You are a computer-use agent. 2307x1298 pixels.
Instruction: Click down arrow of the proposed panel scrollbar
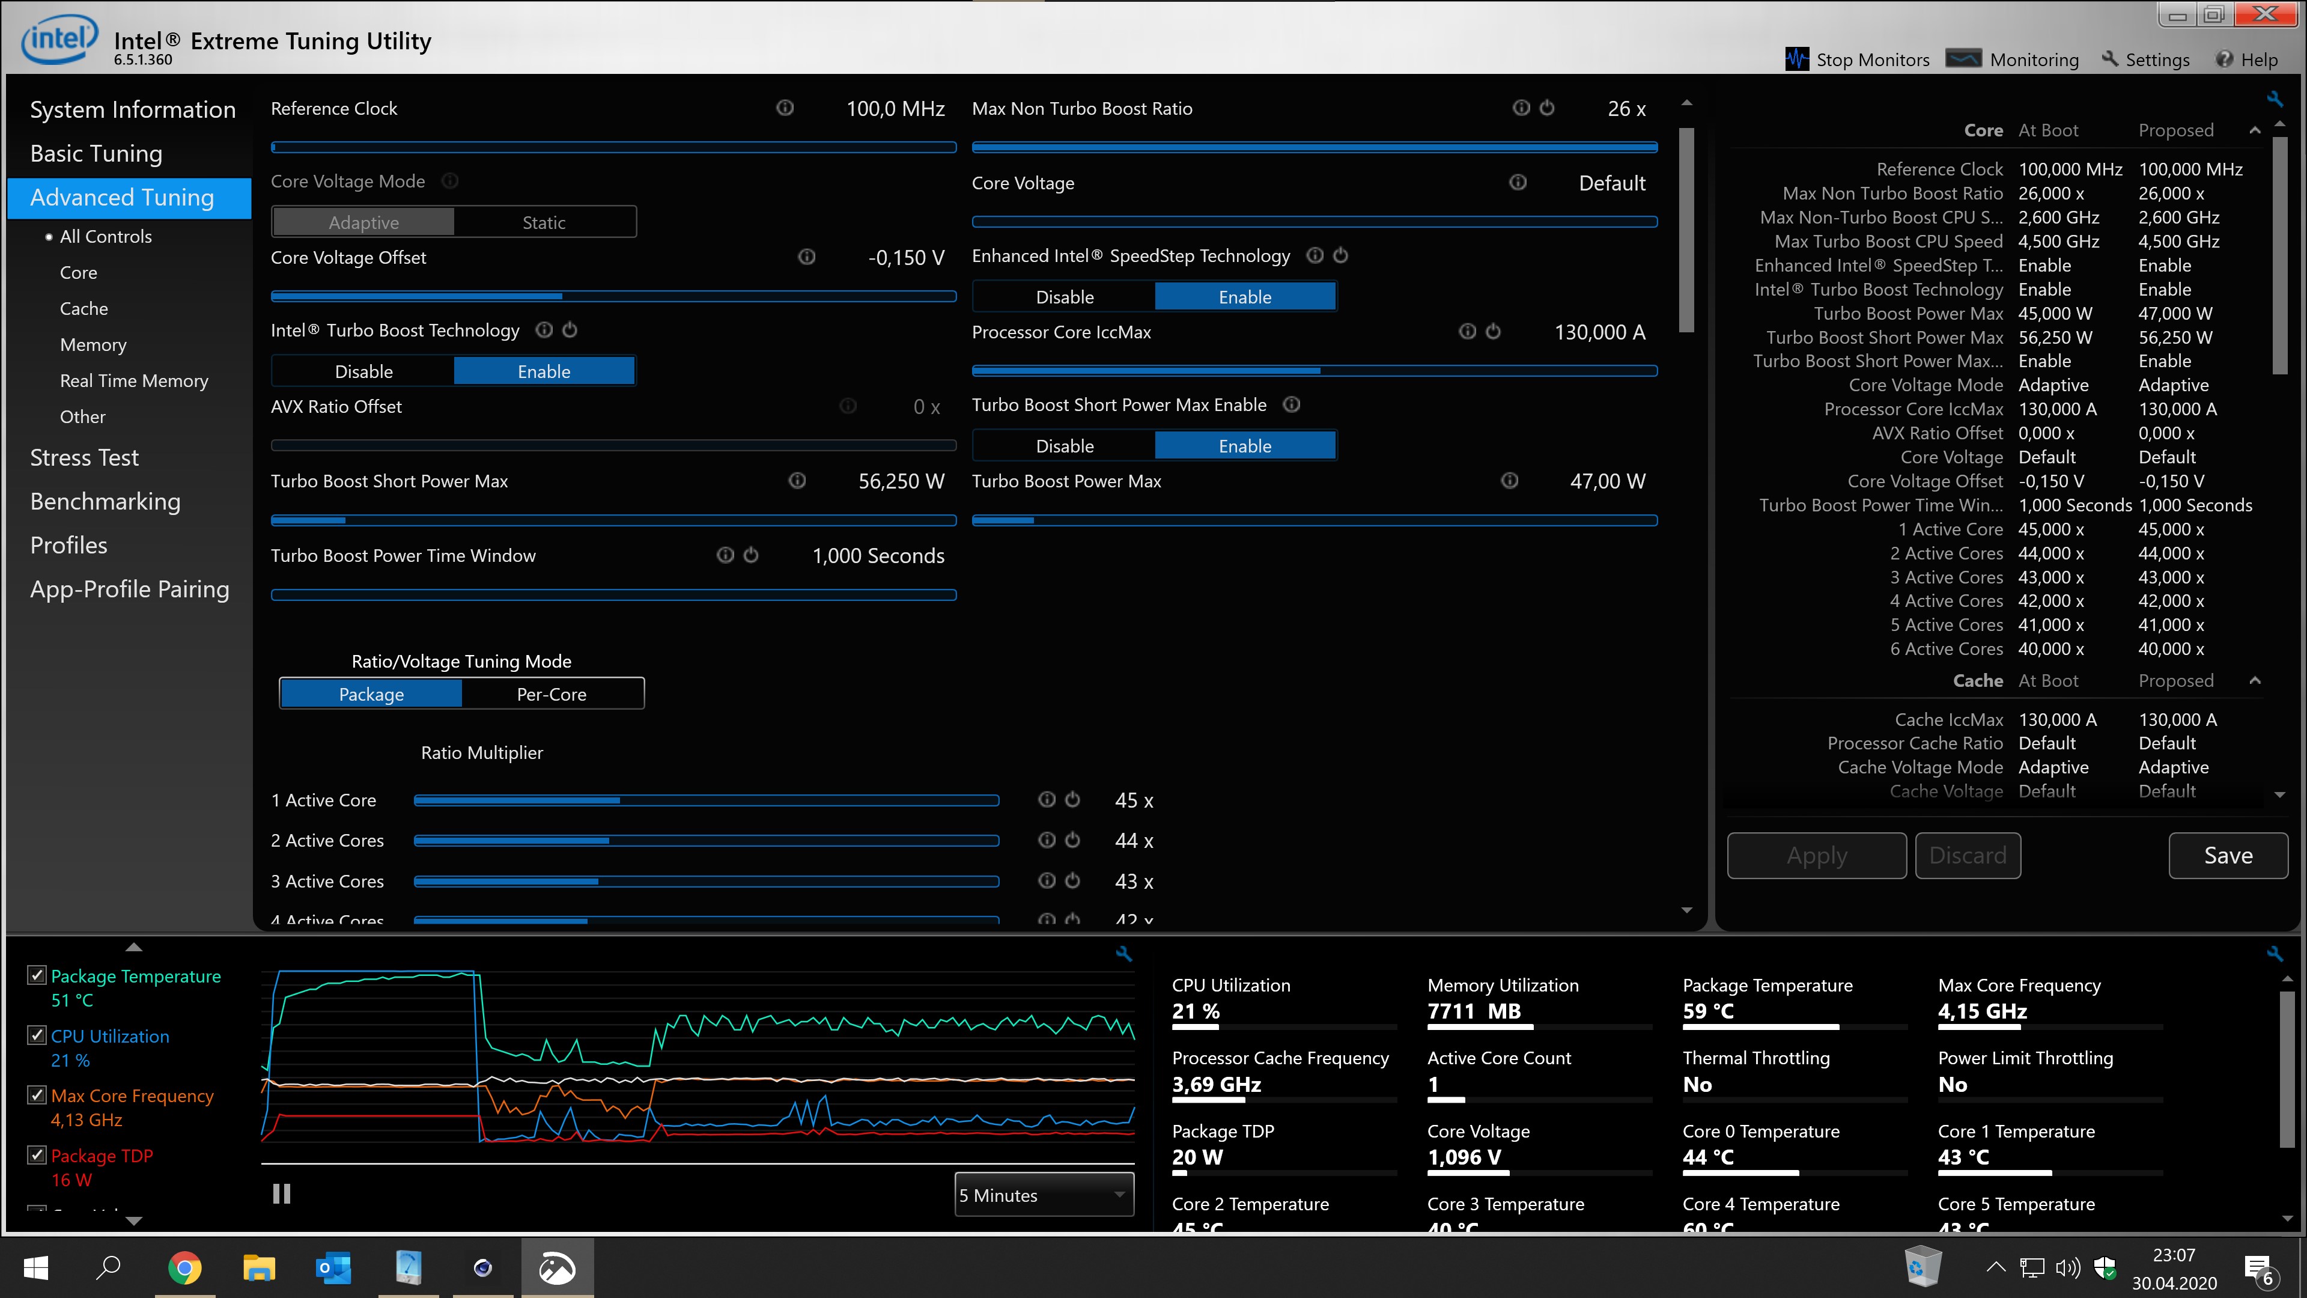[2280, 794]
